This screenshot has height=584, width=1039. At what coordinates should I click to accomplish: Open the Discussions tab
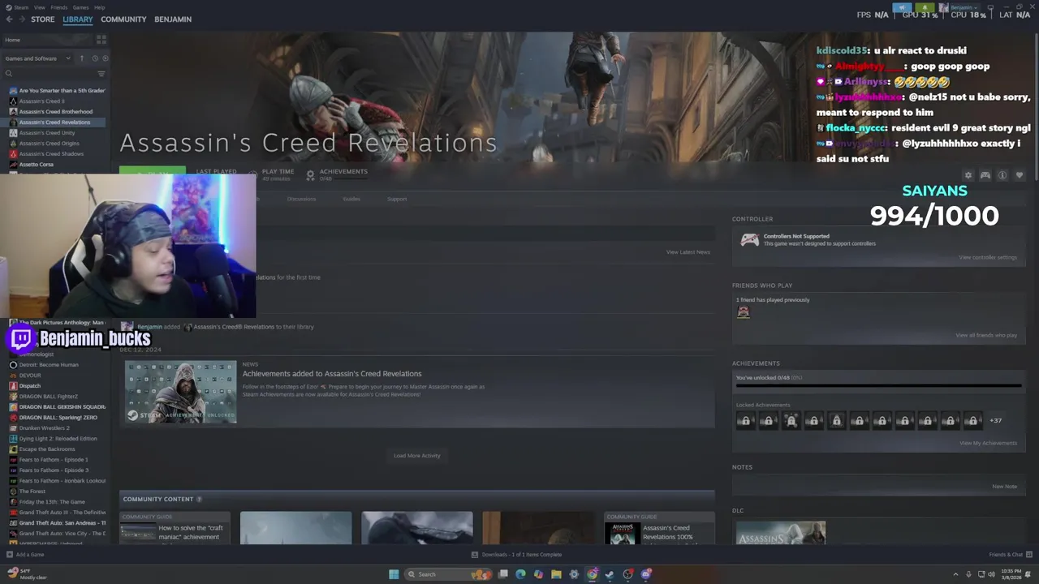[301, 199]
